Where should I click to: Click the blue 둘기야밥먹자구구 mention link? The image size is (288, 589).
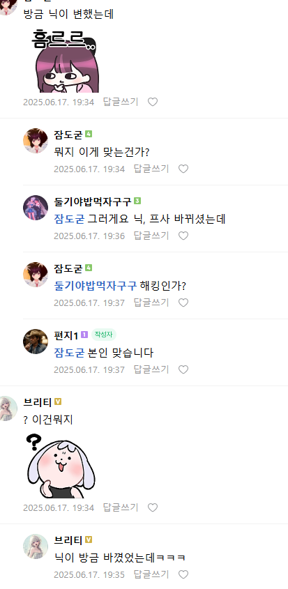(96, 286)
